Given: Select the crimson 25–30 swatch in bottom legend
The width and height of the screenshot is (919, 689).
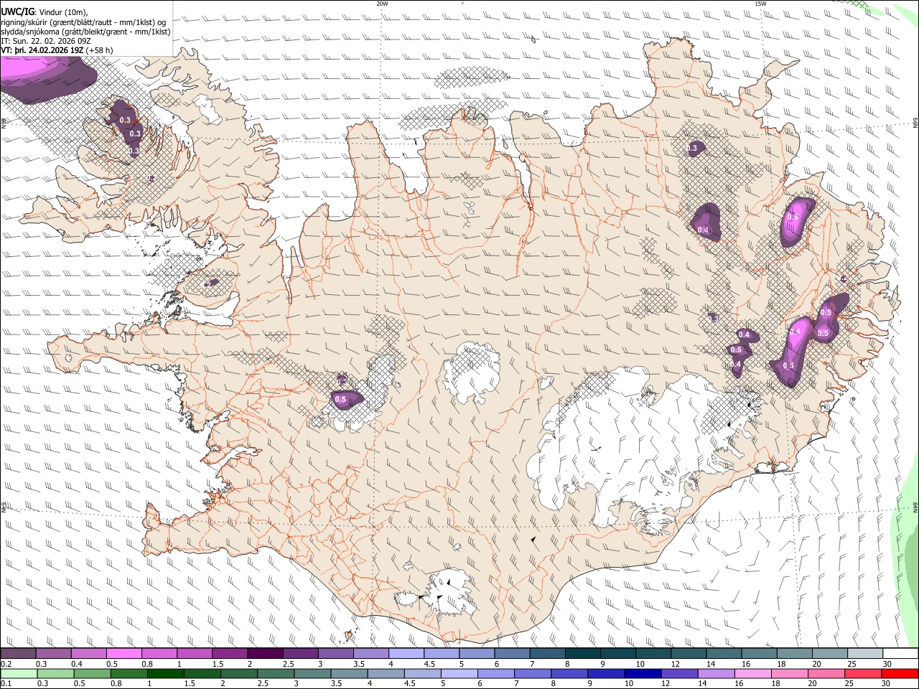Looking at the screenshot, I should pyautogui.click(x=864, y=674).
